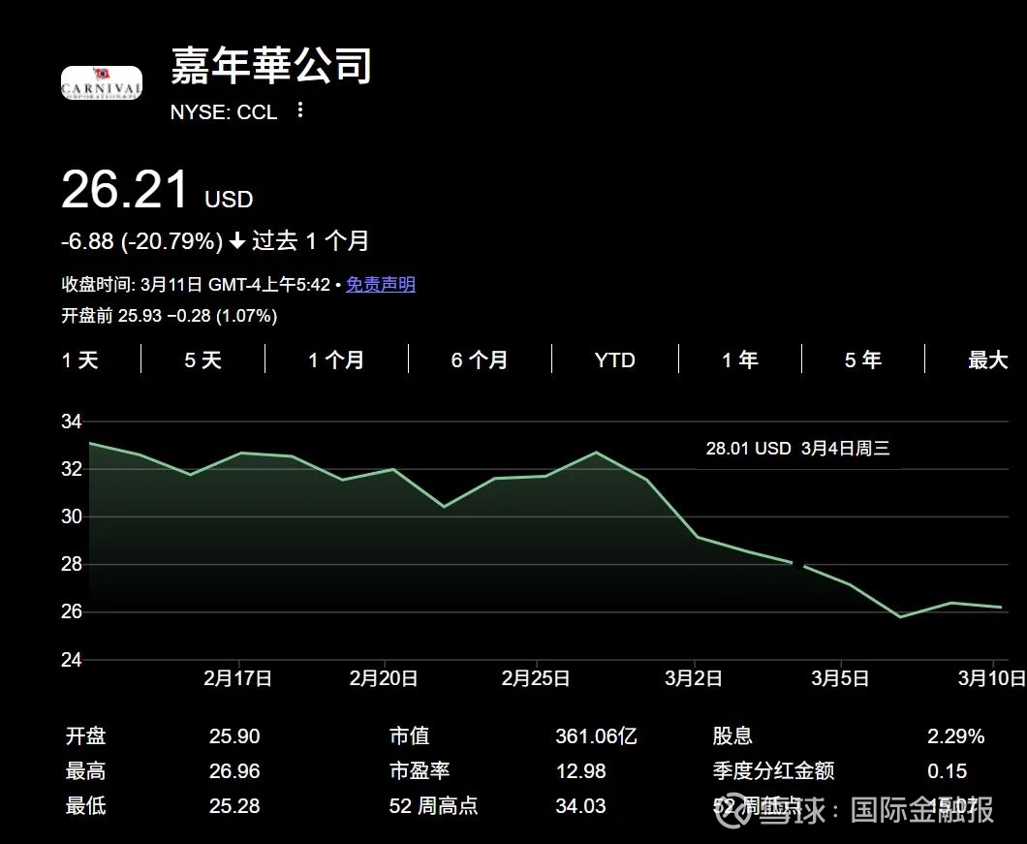Click the 3月2日 axis date label
Viewport: 1027px width, 844px height.
click(694, 677)
